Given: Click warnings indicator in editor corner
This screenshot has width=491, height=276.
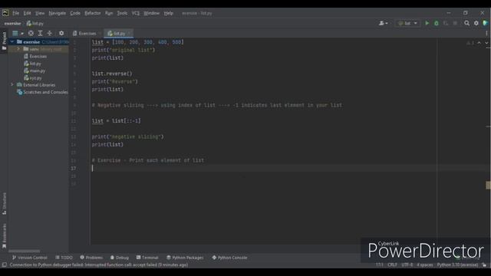Looking at the screenshot, I should tap(470, 43).
